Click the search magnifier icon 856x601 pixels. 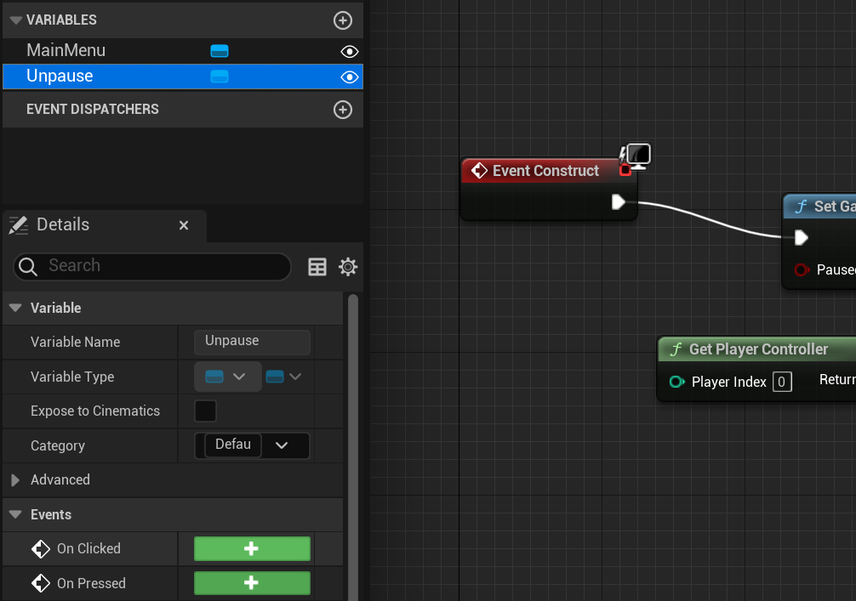tap(28, 267)
